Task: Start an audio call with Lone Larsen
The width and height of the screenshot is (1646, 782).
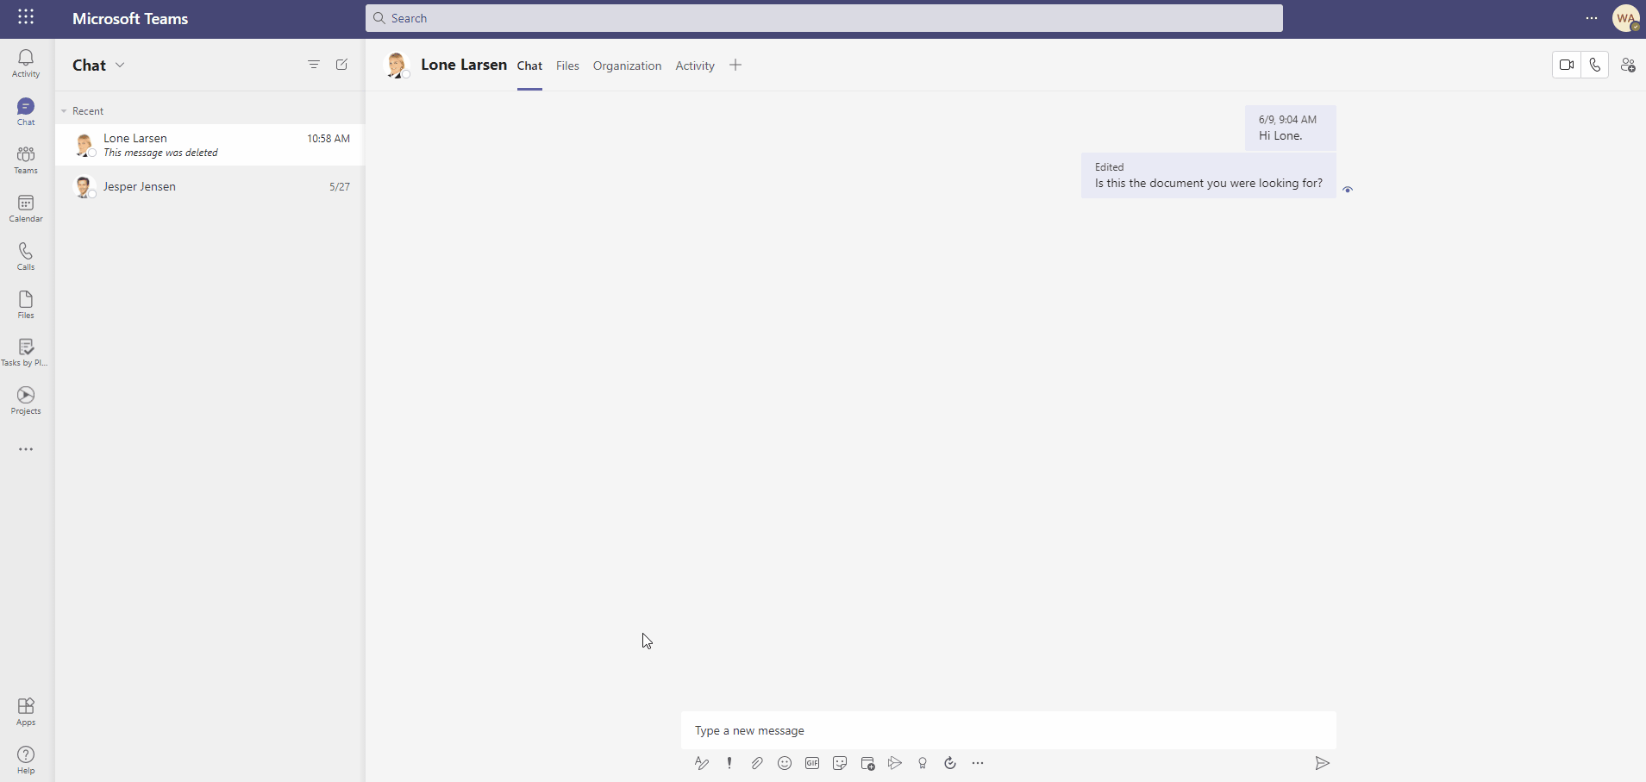Action: (x=1595, y=65)
